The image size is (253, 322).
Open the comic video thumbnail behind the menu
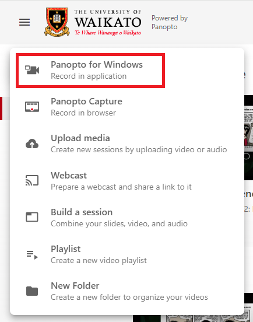point(248,138)
